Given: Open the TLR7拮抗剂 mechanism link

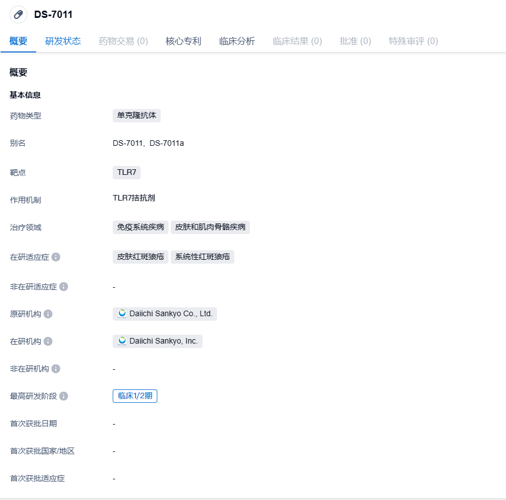Looking at the screenshot, I should (134, 198).
